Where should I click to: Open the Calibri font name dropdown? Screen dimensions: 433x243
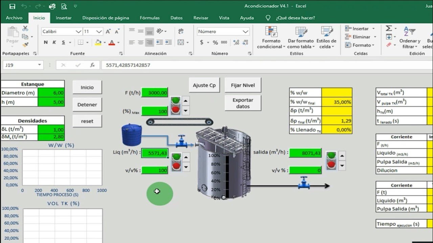(78, 31)
